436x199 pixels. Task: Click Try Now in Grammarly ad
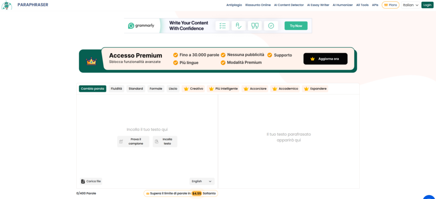pyautogui.click(x=296, y=26)
